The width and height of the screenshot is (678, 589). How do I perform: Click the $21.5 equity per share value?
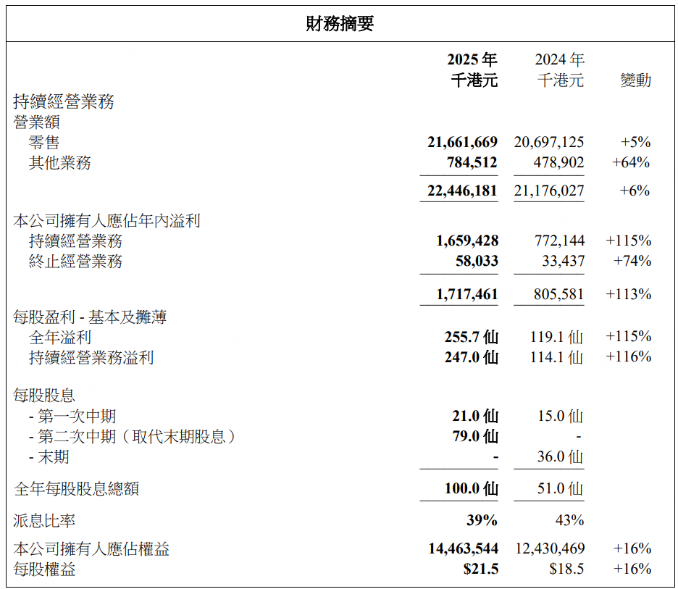pos(481,569)
